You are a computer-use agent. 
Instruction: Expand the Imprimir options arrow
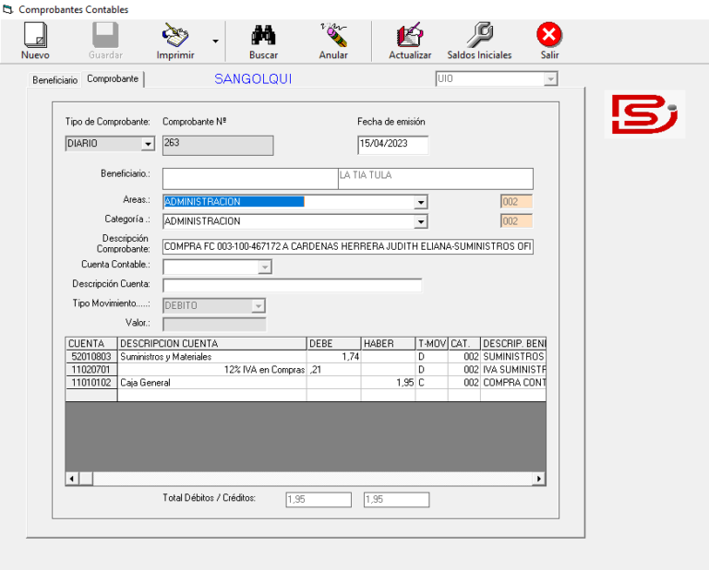215,42
